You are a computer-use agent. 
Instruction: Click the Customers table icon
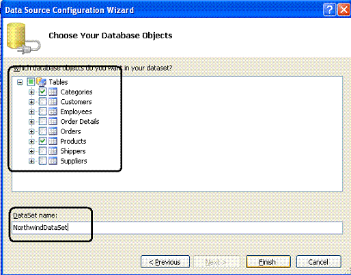pyautogui.click(x=53, y=102)
